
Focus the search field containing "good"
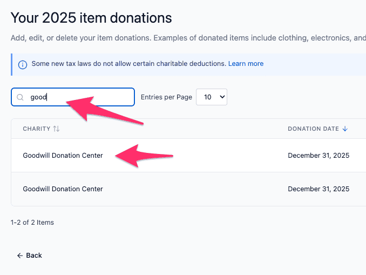pyautogui.click(x=81, y=97)
